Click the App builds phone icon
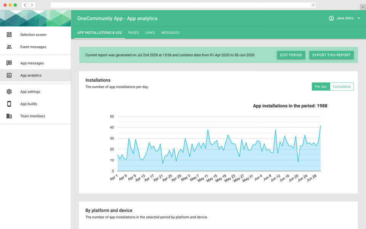The image size is (366, 229). (x=9, y=104)
